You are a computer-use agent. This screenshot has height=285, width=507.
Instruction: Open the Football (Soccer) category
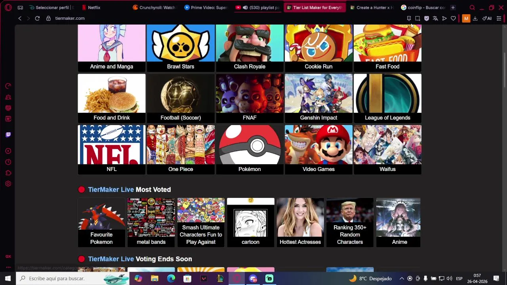(181, 98)
